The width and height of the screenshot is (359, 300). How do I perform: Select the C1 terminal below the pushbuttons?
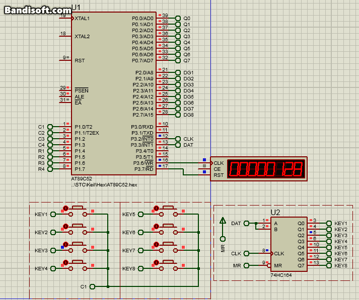pyautogui.click(x=92, y=286)
